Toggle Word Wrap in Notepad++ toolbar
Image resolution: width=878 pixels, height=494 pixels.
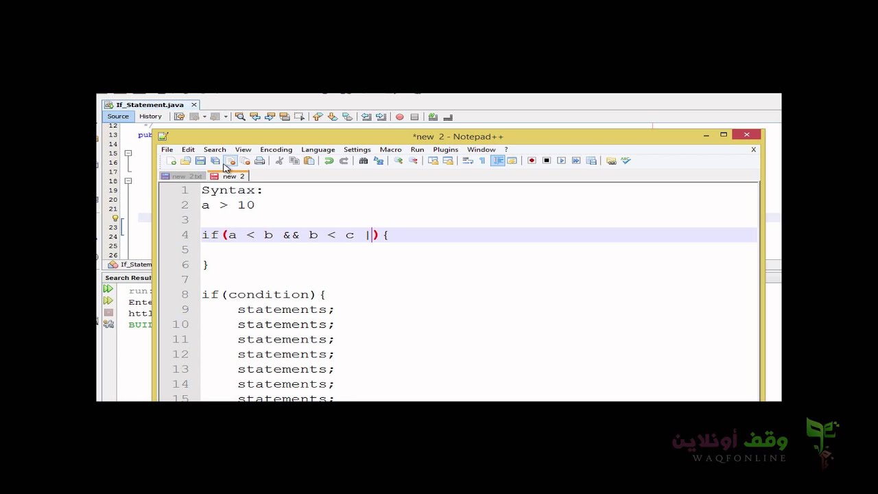click(x=467, y=161)
